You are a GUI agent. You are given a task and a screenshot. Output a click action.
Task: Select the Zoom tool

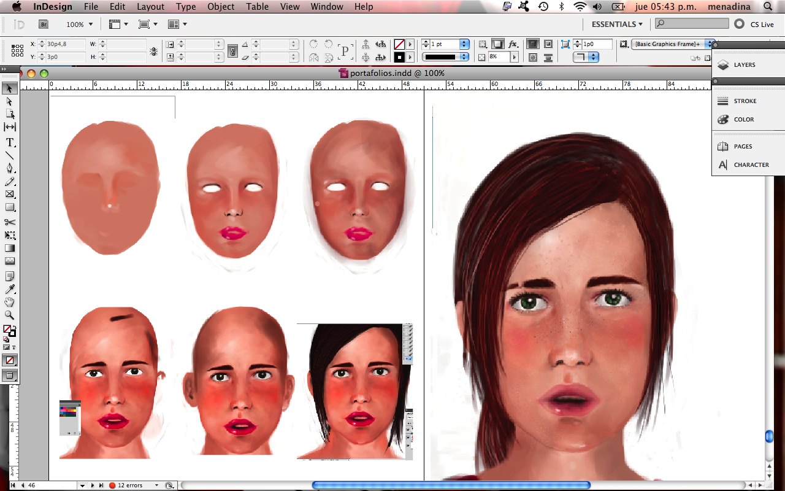[9, 315]
